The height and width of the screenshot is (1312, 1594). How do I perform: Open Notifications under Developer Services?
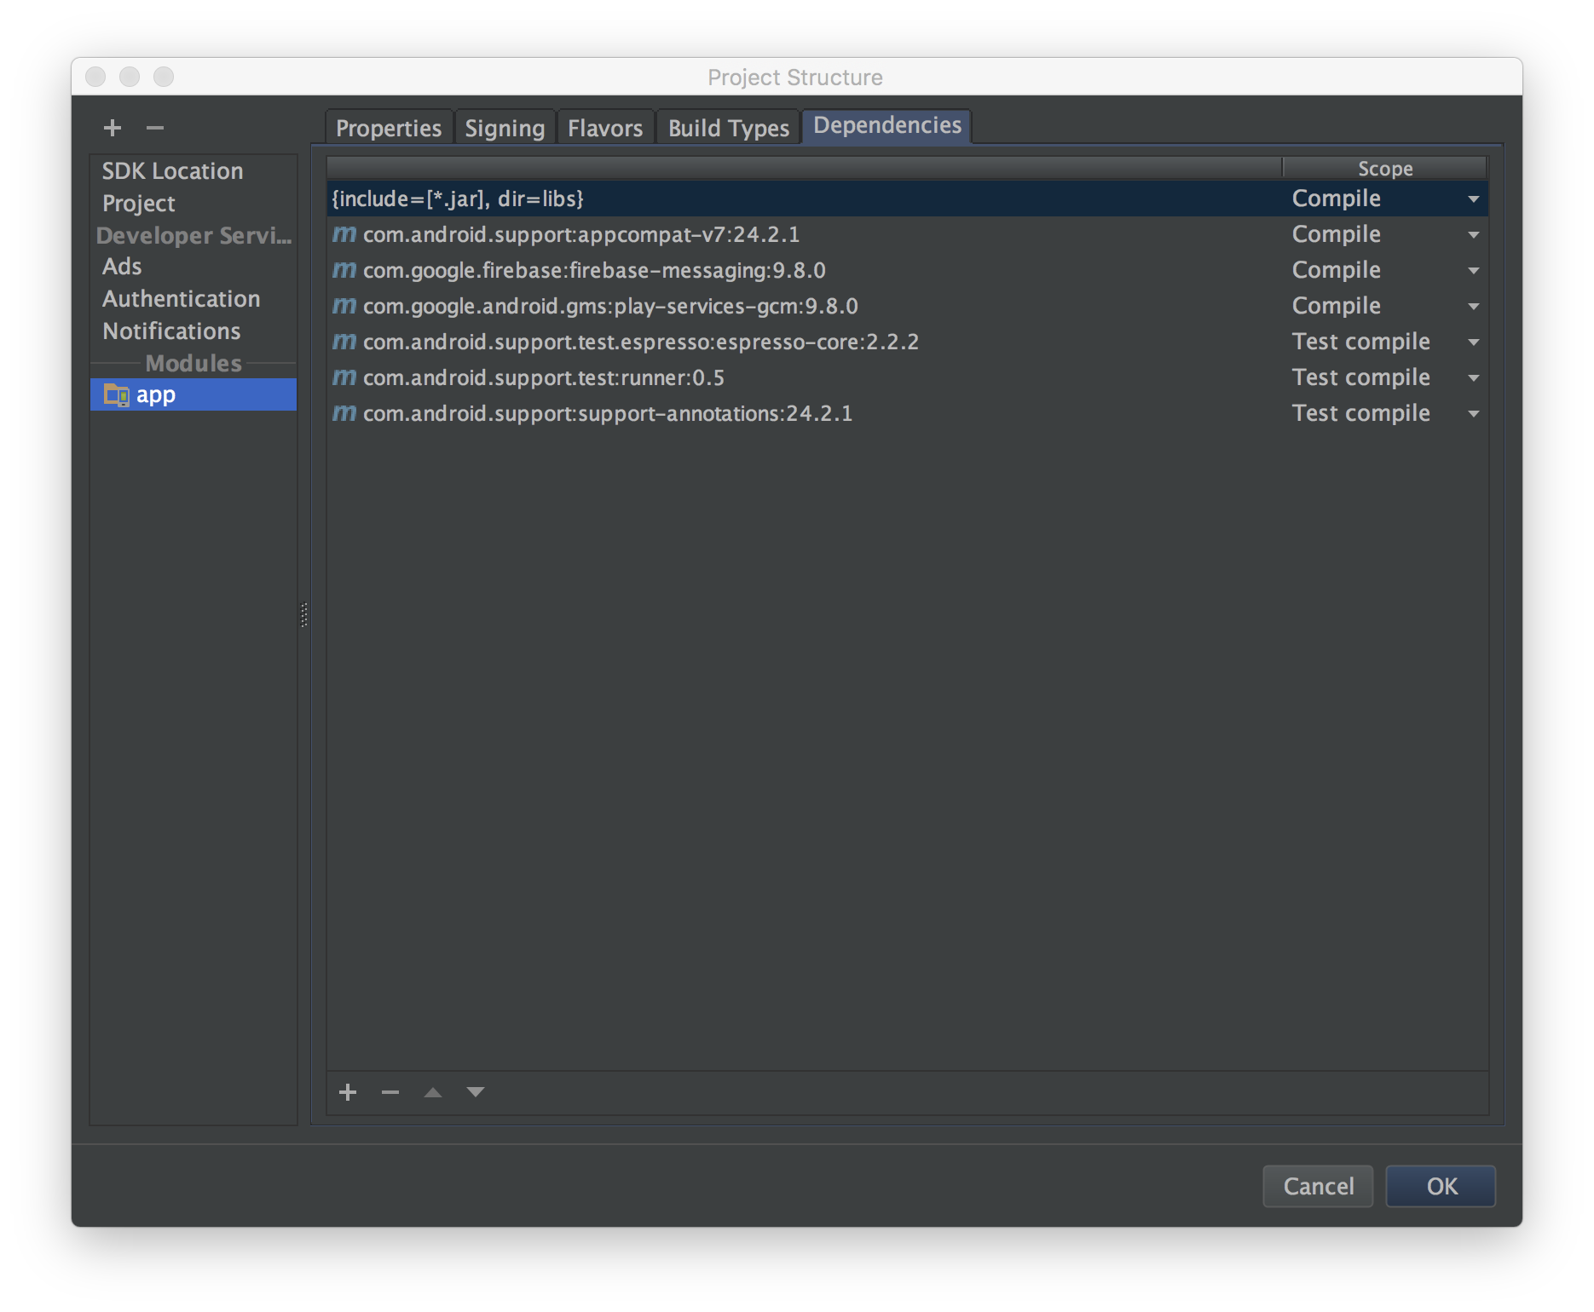click(x=171, y=331)
